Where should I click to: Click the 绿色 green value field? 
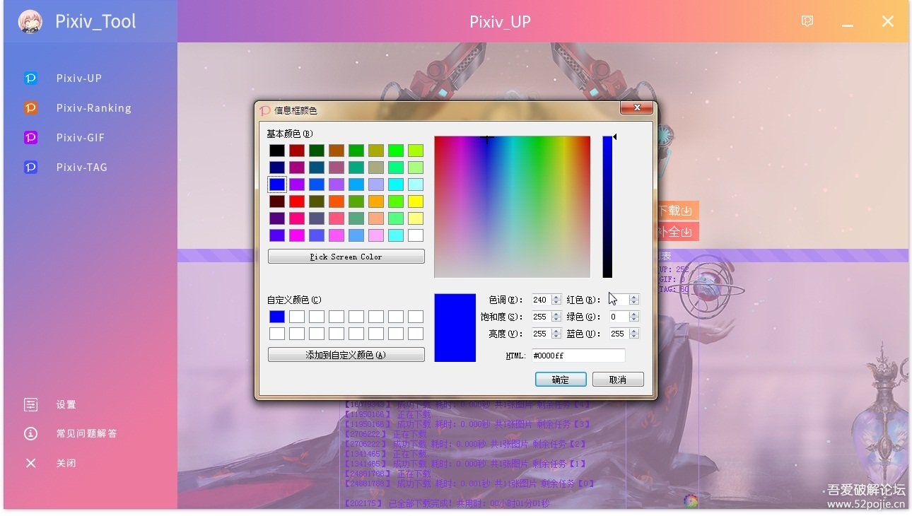(619, 317)
